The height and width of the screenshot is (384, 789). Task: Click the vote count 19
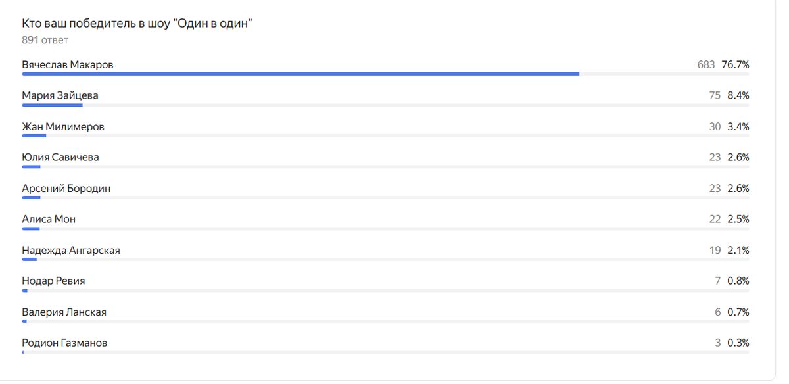[x=715, y=250]
